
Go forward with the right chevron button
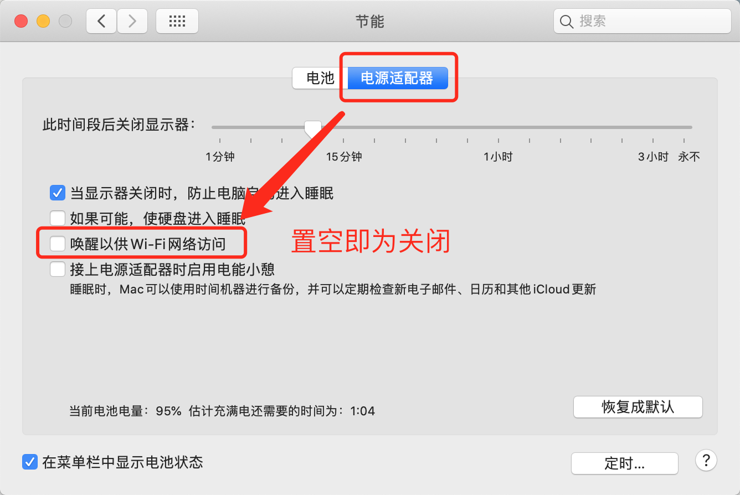[132, 21]
